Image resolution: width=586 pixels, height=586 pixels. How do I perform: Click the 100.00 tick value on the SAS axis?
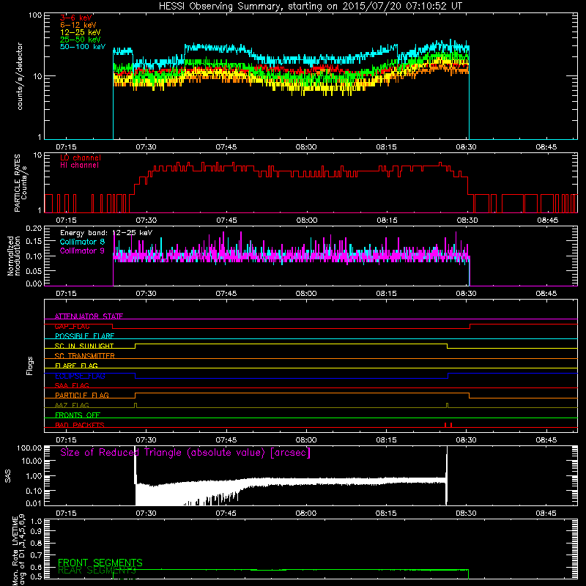click(x=29, y=448)
